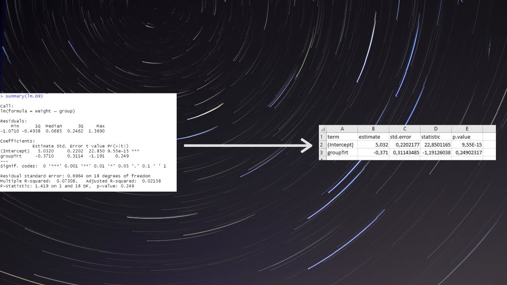Image resolution: width=507 pixels, height=285 pixels.
Task: Click the t value 22.850 in R output
Action: pyautogui.click(x=97, y=151)
